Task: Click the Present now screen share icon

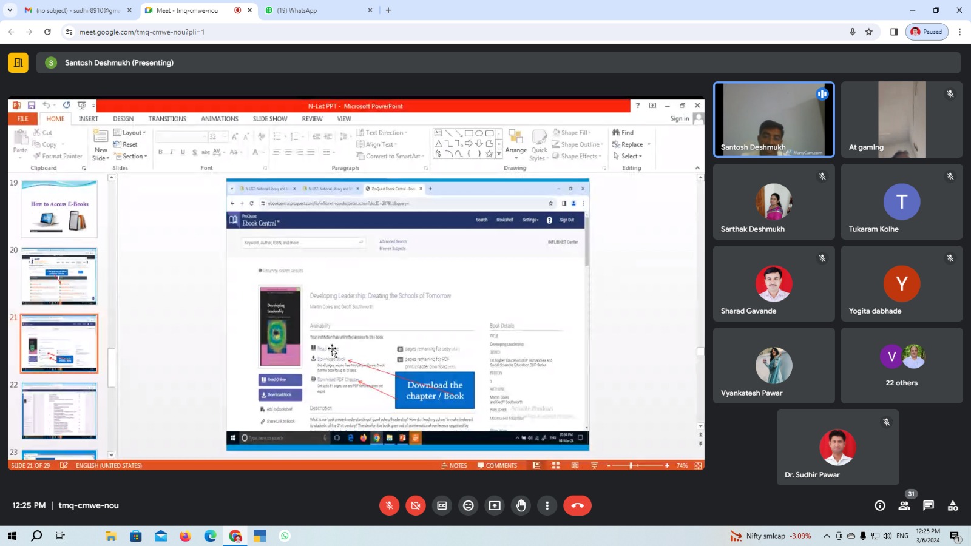Action: pyautogui.click(x=495, y=505)
